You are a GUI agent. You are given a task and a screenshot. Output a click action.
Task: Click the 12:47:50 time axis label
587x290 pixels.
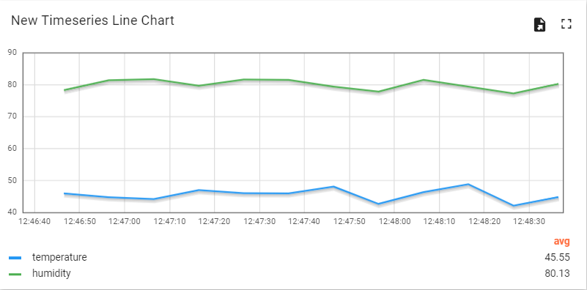click(350, 221)
